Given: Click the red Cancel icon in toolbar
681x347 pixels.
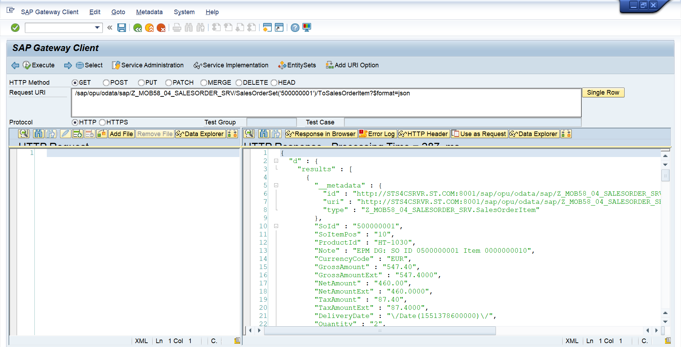Looking at the screenshot, I should click(x=161, y=28).
